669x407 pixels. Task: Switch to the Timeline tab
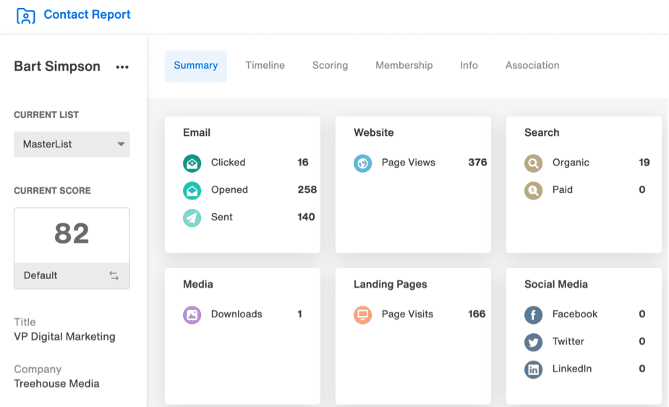coord(265,66)
